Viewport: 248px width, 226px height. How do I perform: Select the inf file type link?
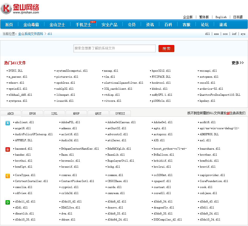coord(234,34)
